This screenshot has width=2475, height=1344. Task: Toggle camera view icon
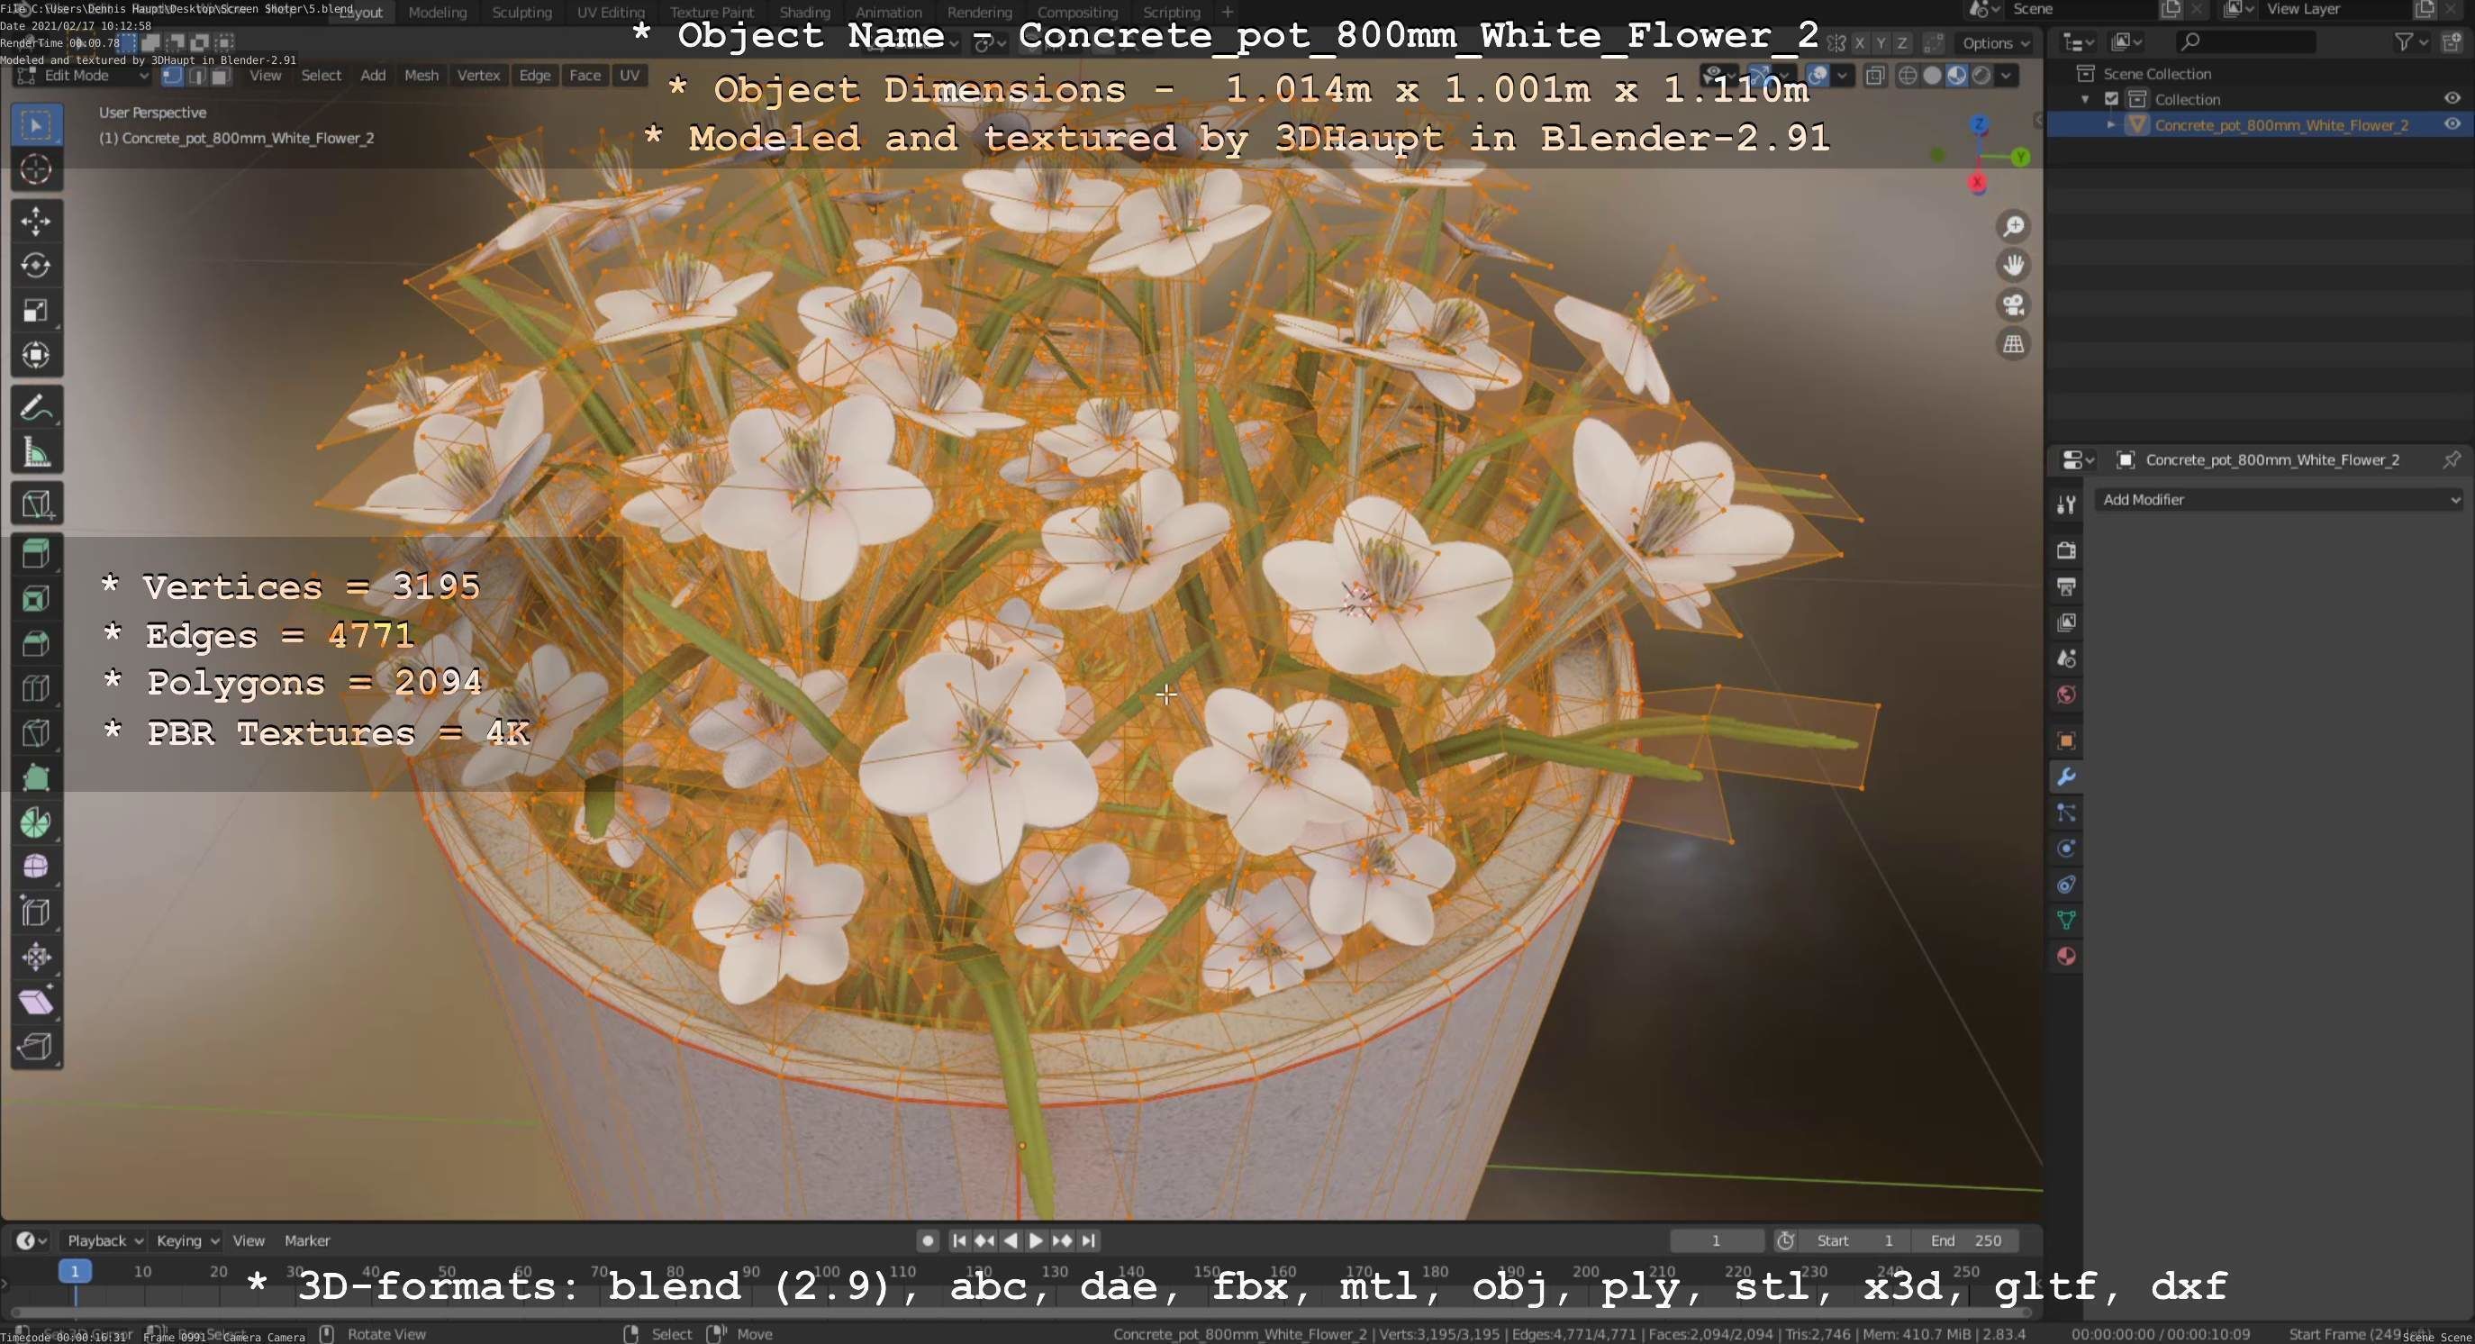[2013, 304]
